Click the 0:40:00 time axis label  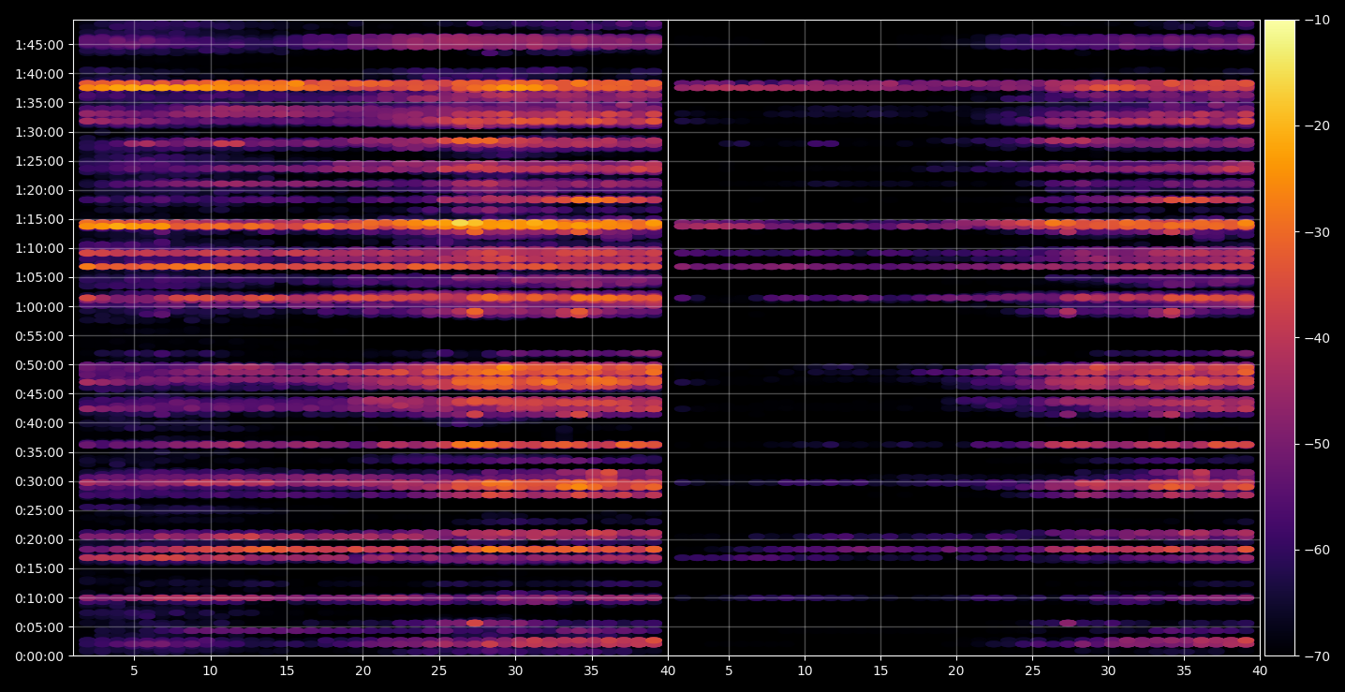point(39,423)
